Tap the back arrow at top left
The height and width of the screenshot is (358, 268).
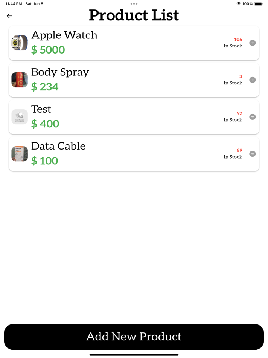pos(9,16)
